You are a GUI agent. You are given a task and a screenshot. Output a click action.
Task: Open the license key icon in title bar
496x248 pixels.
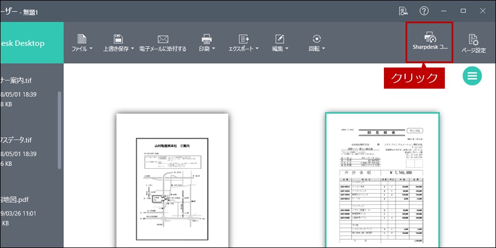[403, 11]
